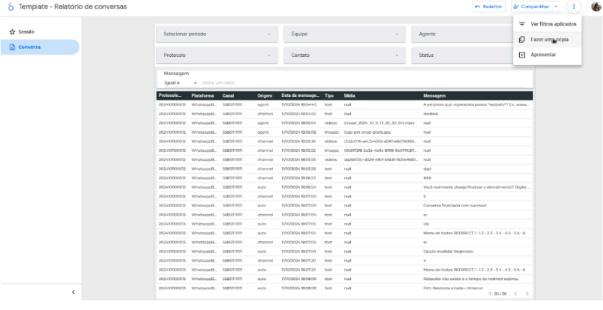This screenshot has height=310, width=603.
Task: Click the timestamp 11/10/2024 18:05:53 cell
Action: [299, 160]
